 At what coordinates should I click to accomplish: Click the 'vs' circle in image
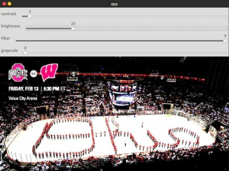click(x=34, y=74)
